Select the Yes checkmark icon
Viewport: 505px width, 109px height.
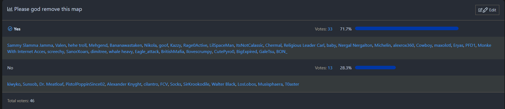(10, 29)
